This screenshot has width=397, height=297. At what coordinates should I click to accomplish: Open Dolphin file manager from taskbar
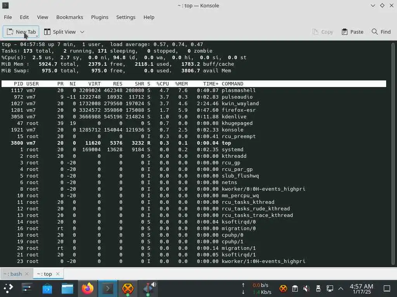tap(67, 288)
